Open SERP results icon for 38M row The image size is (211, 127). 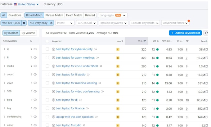pyautogui.click(x=207, y=49)
